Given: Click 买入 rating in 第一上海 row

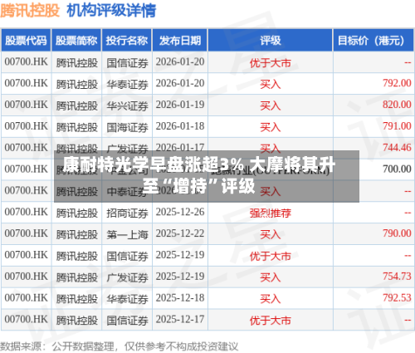Looking at the screenshot, I should 271,234.
